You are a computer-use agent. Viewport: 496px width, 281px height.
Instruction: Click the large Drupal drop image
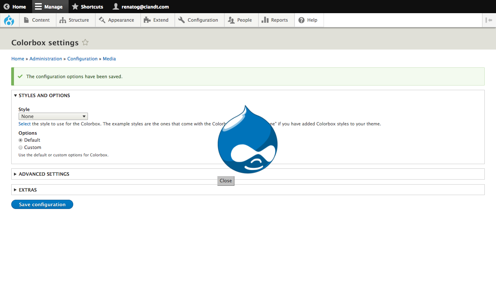tap(248, 139)
